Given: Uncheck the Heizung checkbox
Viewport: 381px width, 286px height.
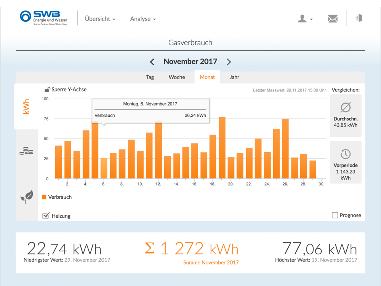Looking at the screenshot, I should [x=46, y=216].
